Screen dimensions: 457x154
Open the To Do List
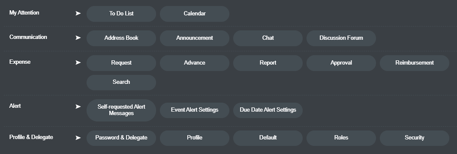point(121,14)
